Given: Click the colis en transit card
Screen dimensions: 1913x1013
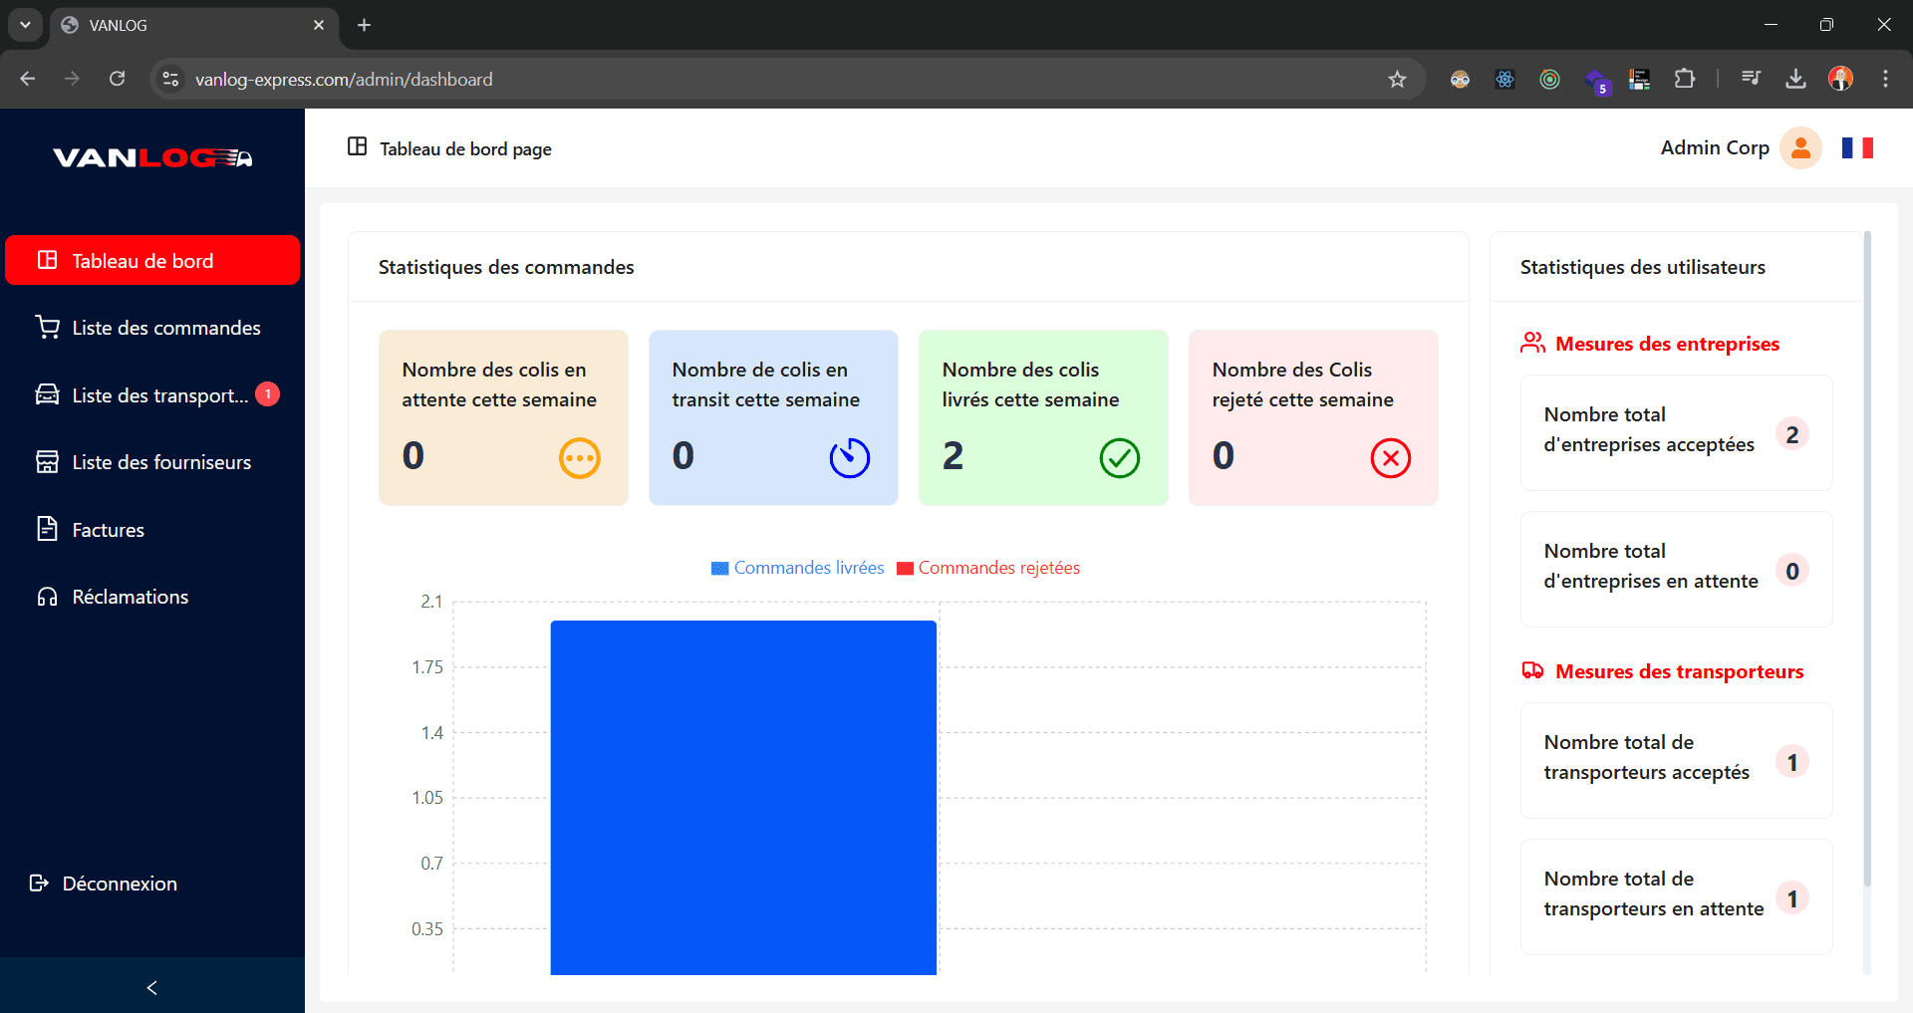Looking at the screenshot, I should coord(773,417).
